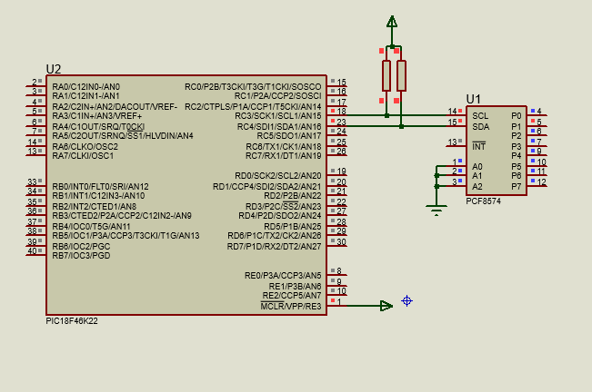Click the RD2/P2B/AN22 pin label
Image resolution: width=592 pixels, height=392 pixels.
coord(293,196)
